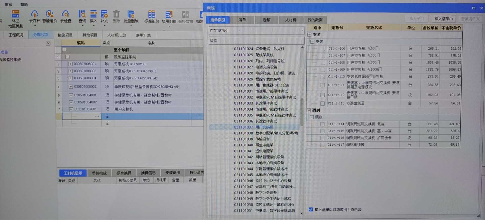Click the 搜索 search field

[x=257, y=41]
